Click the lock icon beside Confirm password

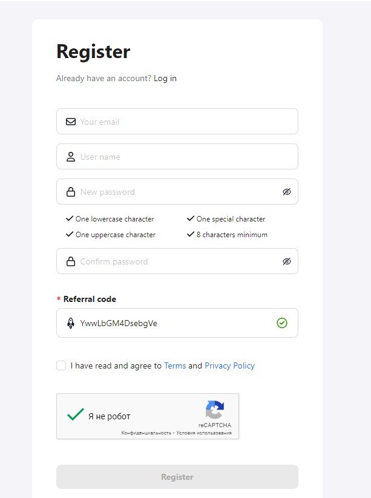[70, 261]
